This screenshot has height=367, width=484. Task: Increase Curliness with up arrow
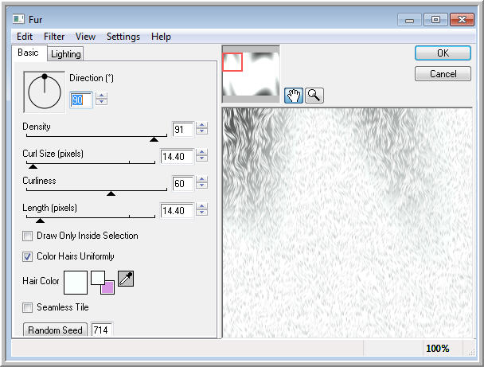(x=202, y=179)
